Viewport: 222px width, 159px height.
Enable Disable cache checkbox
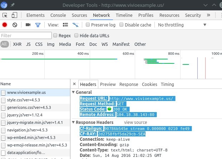121,25
